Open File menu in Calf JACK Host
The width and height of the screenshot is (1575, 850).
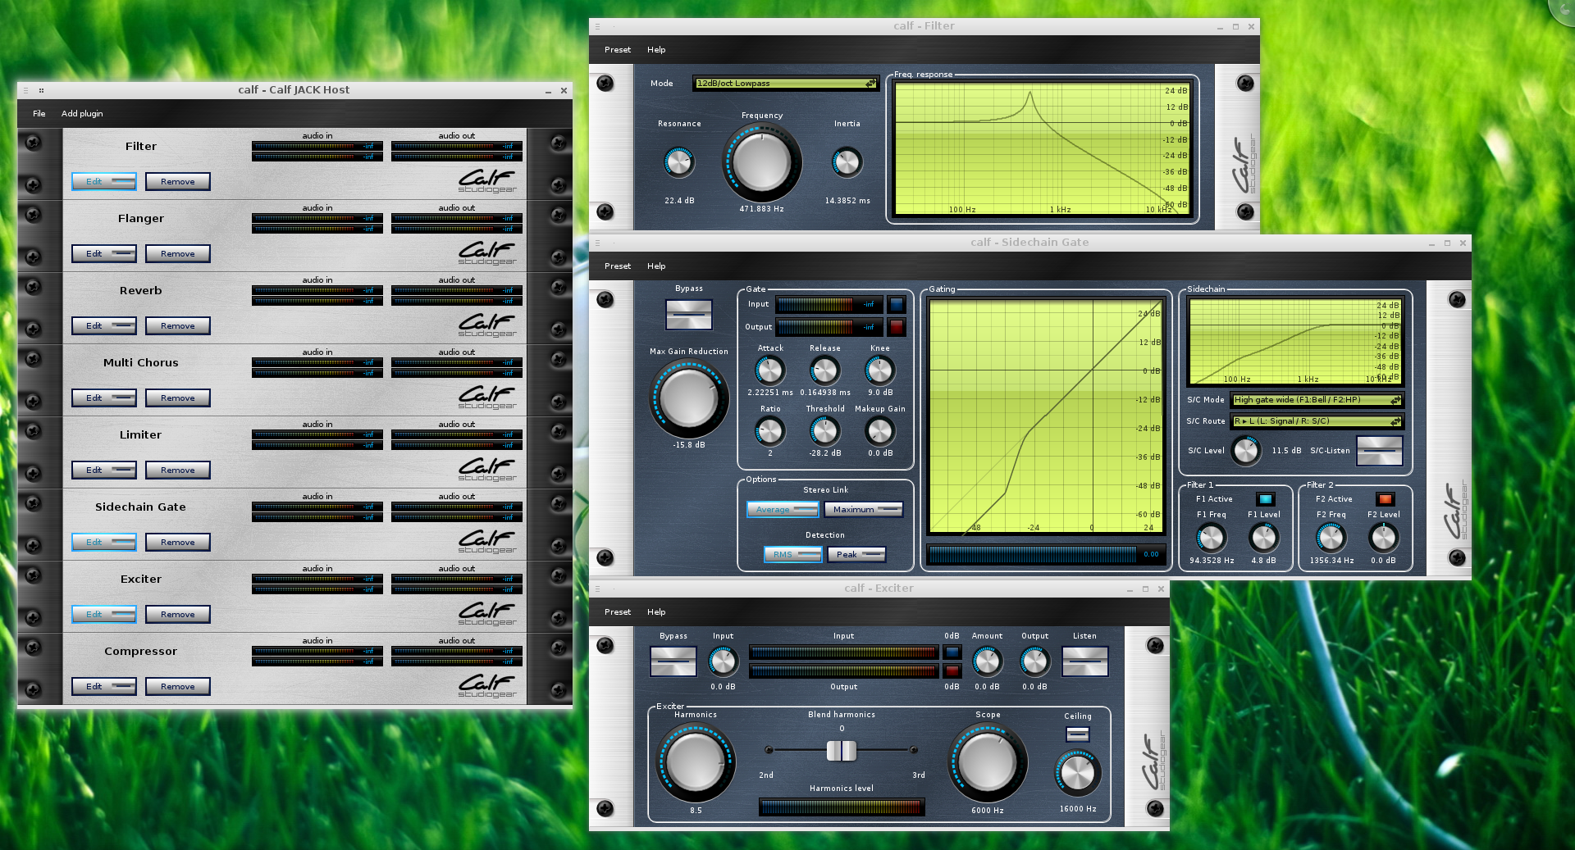click(39, 114)
